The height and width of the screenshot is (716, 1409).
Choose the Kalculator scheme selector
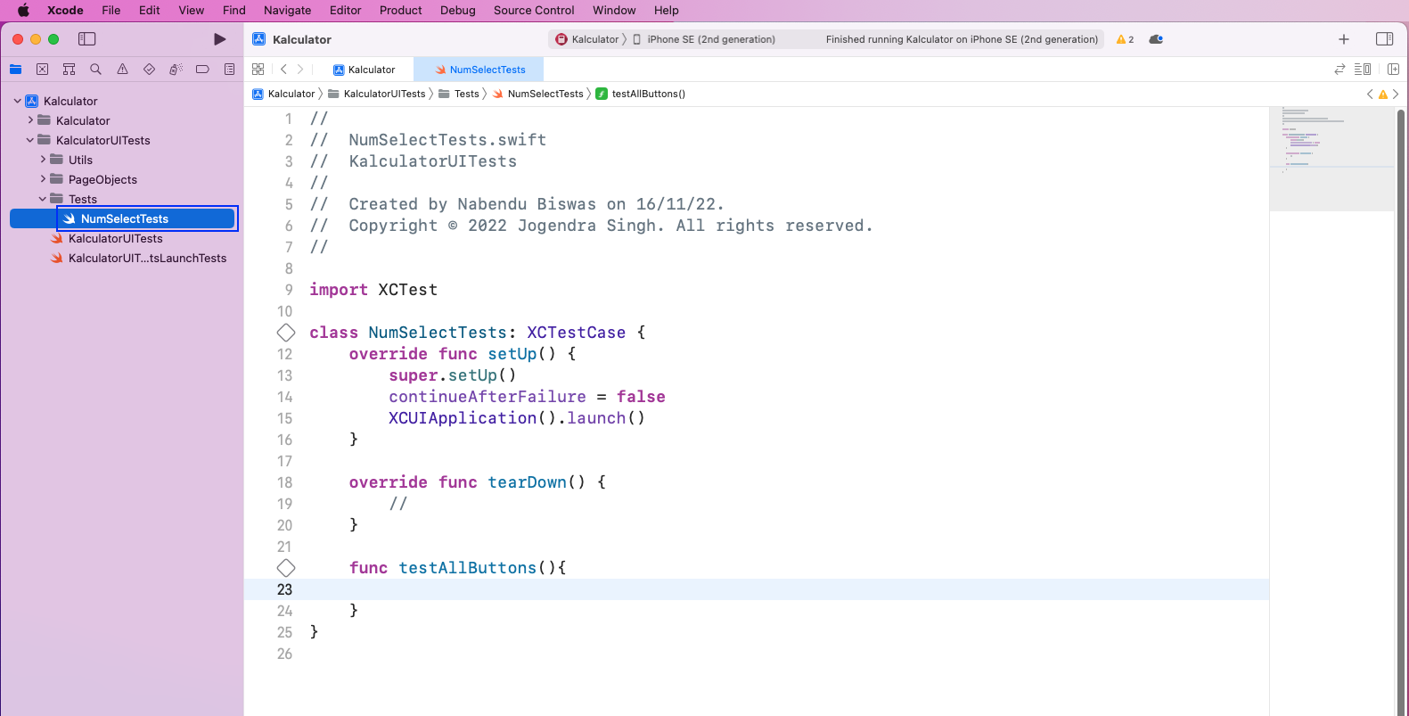pyautogui.click(x=586, y=39)
